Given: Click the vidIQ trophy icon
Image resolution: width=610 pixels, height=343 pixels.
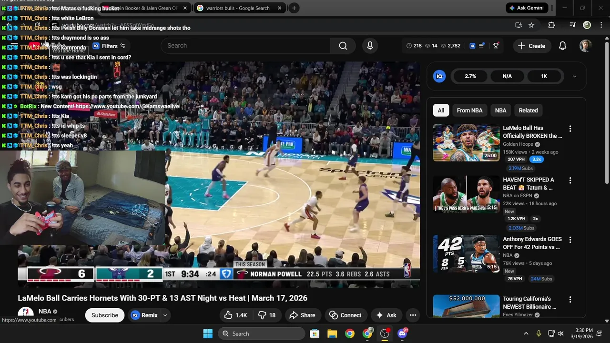Looking at the screenshot, I should [x=496, y=46].
